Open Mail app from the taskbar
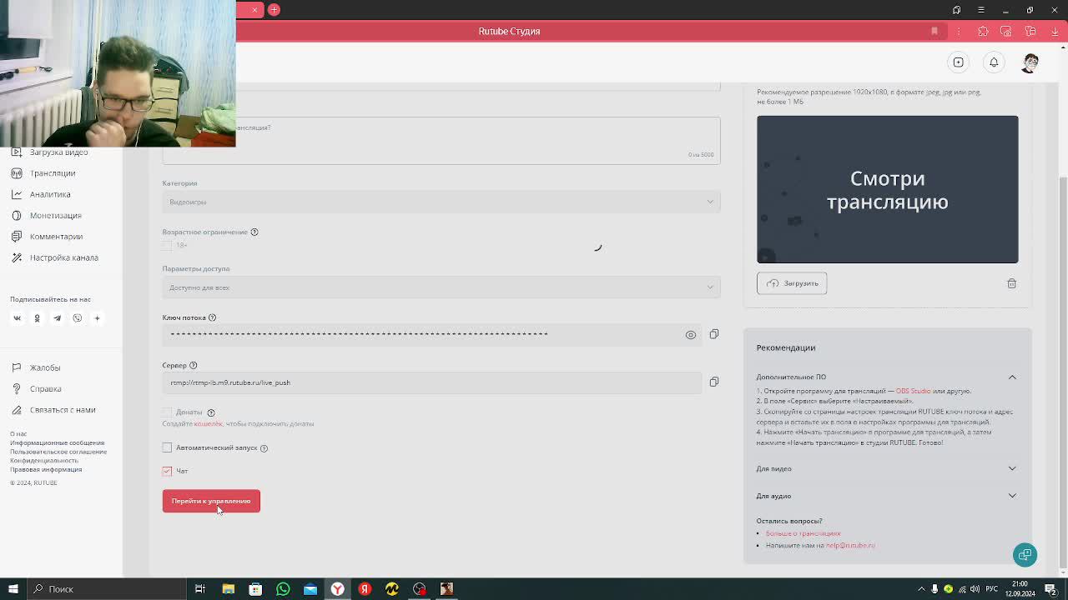Viewport: 1068px width, 600px height. click(x=310, y=589)
